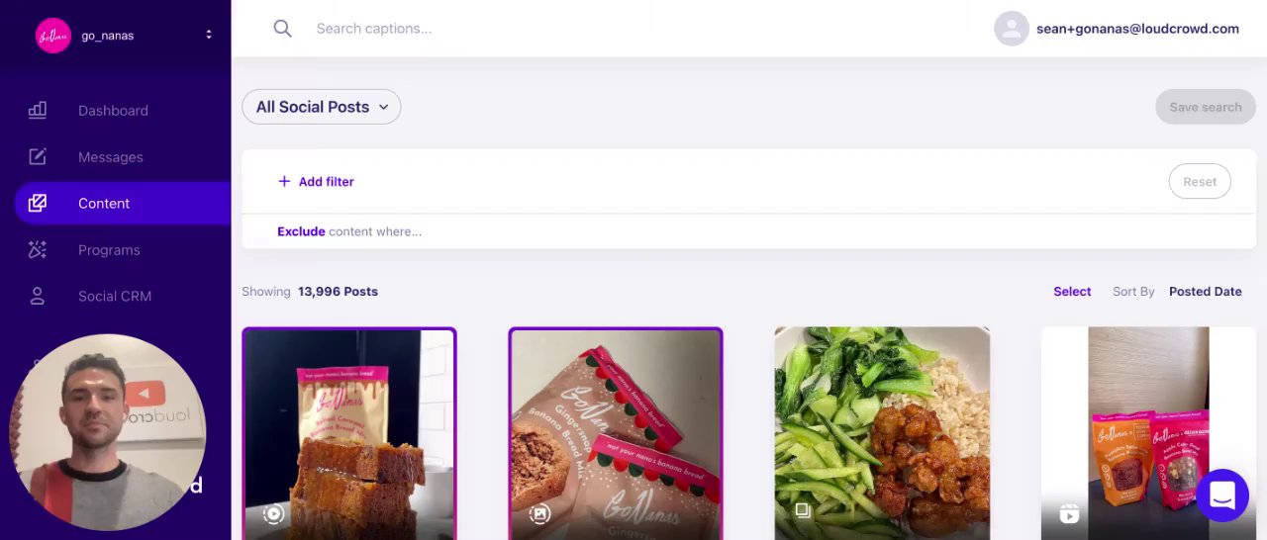Click Select to choose posts
This screenshot has width=1267, height=540.
(1072, 292)
